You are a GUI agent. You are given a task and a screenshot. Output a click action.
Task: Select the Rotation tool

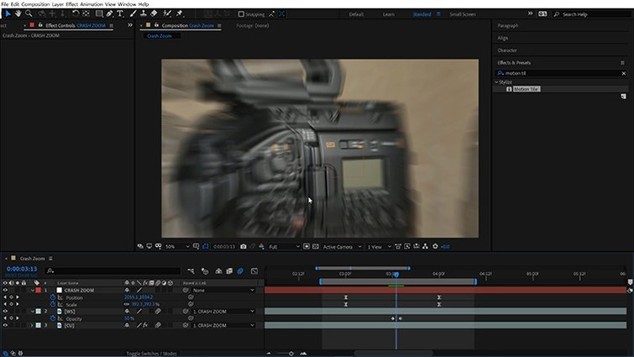(x=76, y=13)
